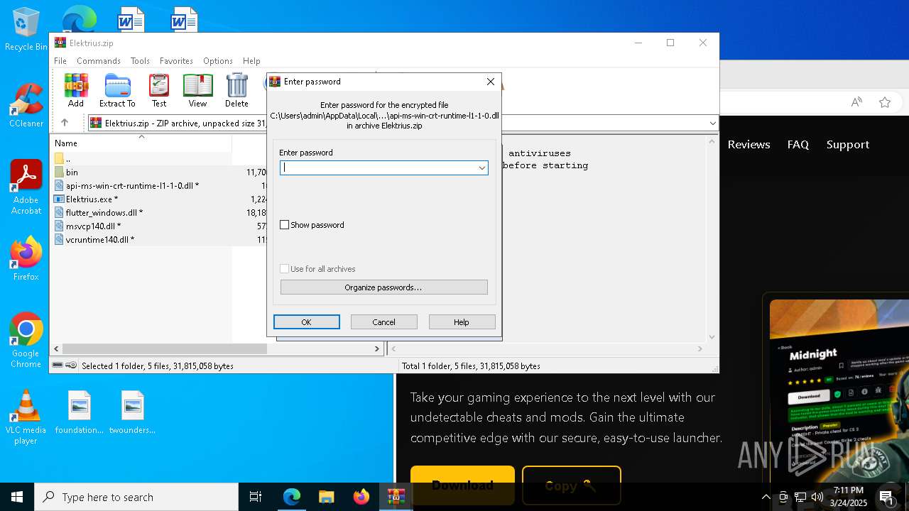This screenshot has height=511, width=909.
Task: Close the Enter password dialog
Action: click(490, 82)
